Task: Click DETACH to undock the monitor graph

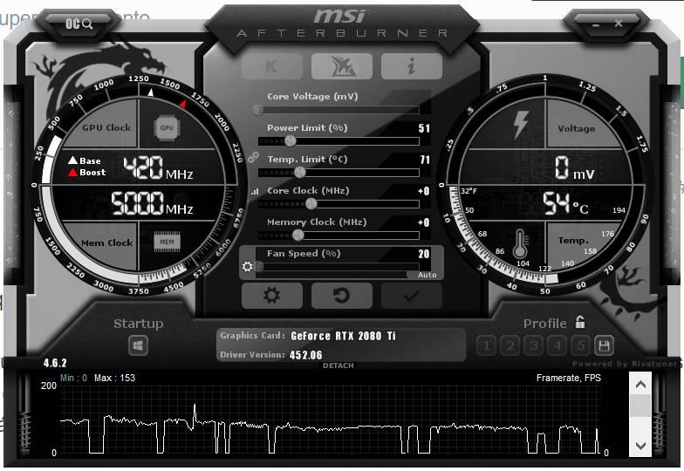Action: click(x=339, y=365)
